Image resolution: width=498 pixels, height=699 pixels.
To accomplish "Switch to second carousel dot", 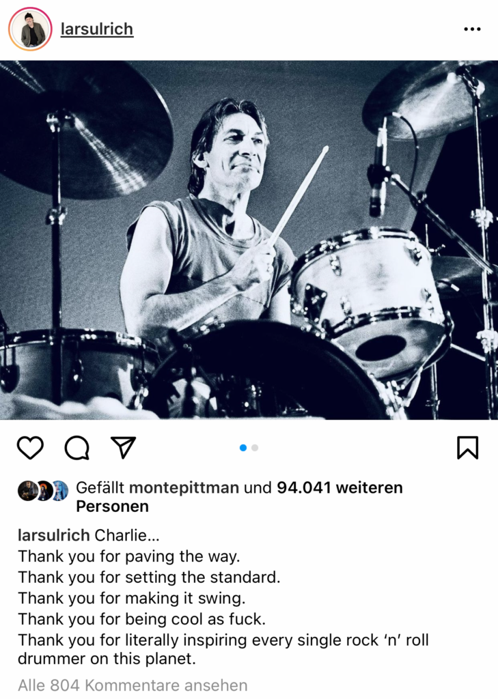I will [255, 448].
